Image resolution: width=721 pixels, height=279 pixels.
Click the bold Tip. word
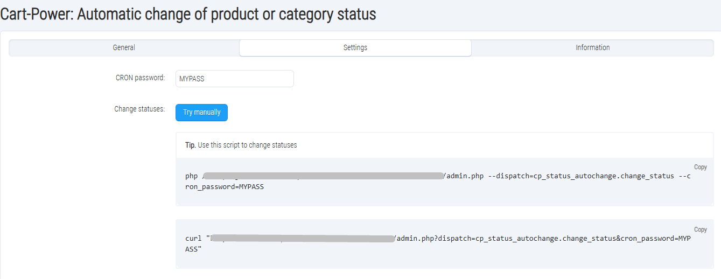click(x=190, y=145)
